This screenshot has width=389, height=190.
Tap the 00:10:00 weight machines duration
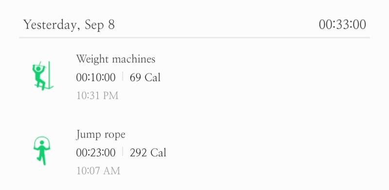coord(96,78)
